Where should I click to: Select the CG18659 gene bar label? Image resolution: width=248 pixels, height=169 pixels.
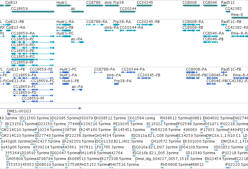click(x=19, y=8)
